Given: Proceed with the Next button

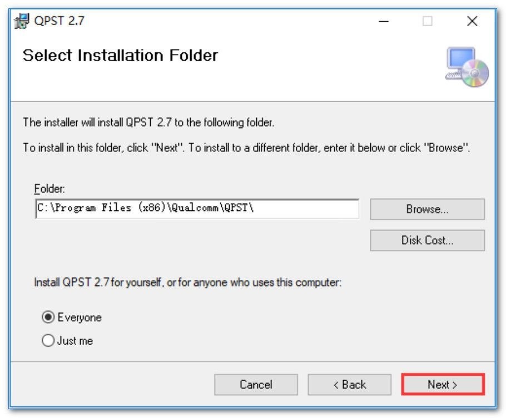Looking at the screenshot, I should click(x=443, y=385).
